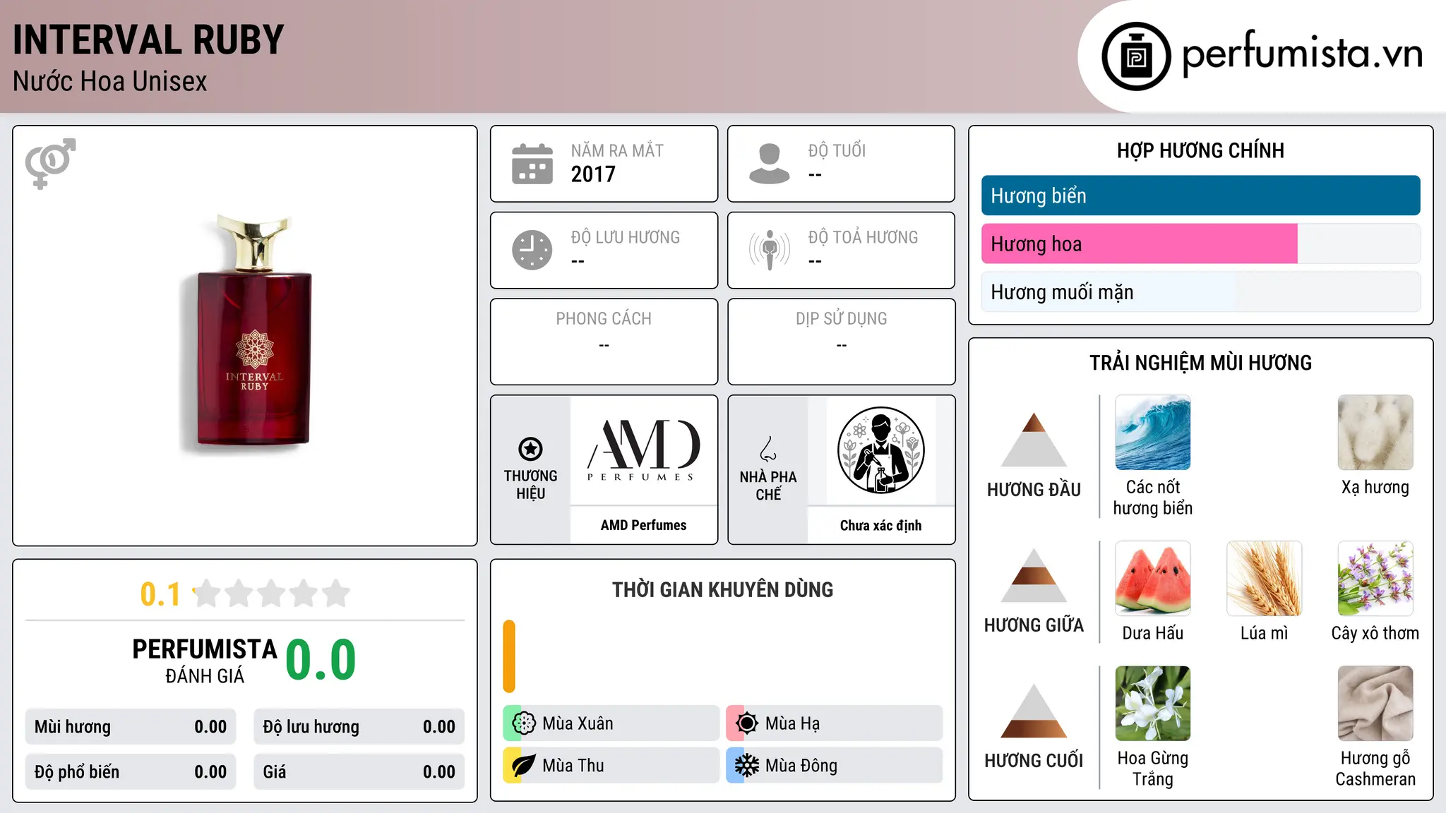Image resolution: width=1446 pixels, height=813 pixels.
Task: Click the Hương biển accord bar
Action: click(1200, 195)
